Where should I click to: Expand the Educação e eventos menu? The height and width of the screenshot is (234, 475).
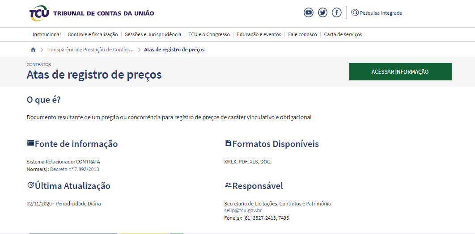click(259, 34)
